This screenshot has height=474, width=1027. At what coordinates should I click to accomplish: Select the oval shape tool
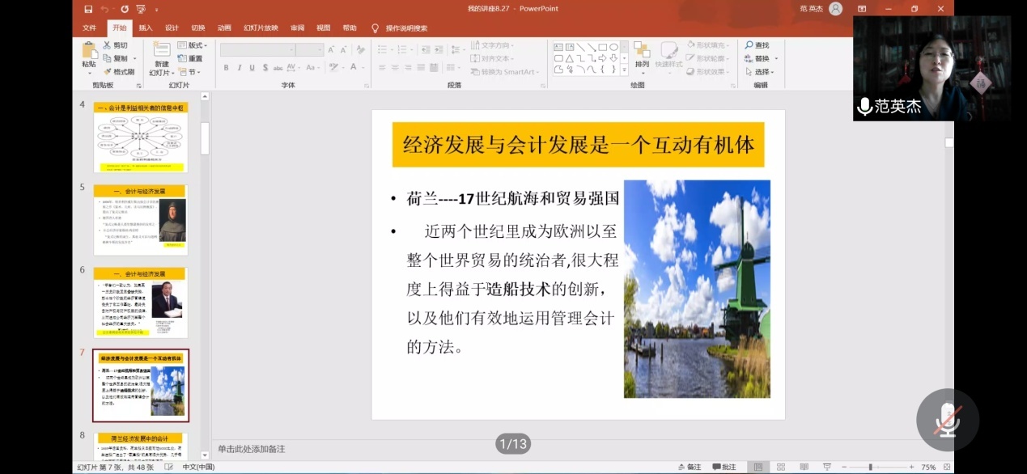click(614, 47)
